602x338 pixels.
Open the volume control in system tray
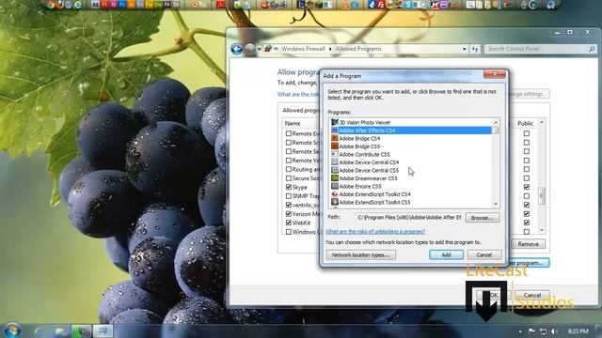tap(554, 331)
